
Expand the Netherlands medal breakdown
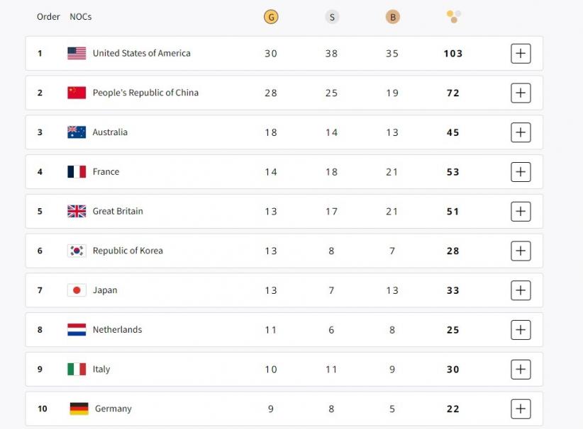pyautogui.click(x=521, y=330)
